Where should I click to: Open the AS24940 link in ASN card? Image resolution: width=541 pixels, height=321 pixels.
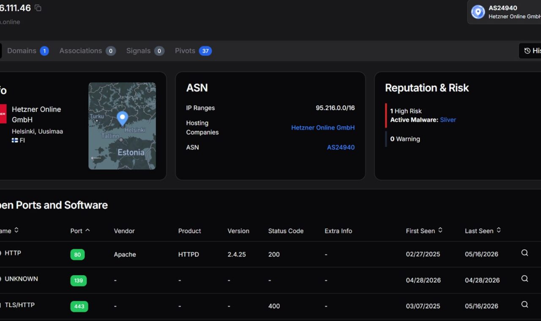click(x=341, y=147)
